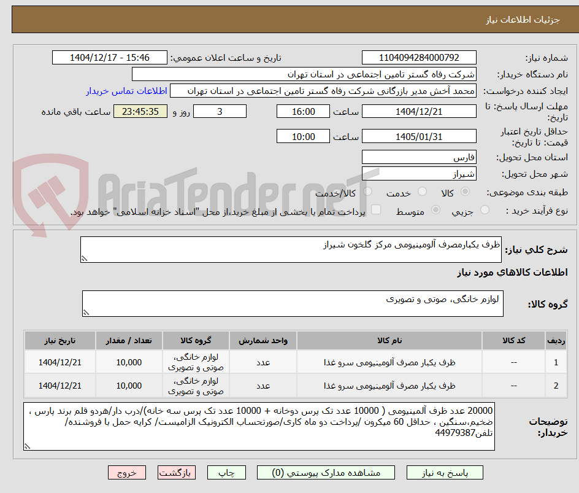
Task: Click the جزئیات اطلاعات نیاز page header
Action: point(523,20)
